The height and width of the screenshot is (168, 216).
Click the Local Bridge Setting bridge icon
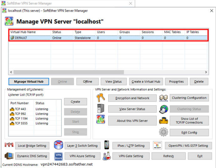coord(10,145)
